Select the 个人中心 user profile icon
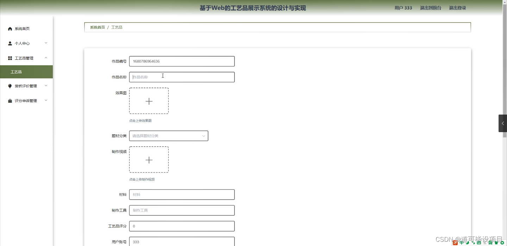 click(x=9, y=43)
